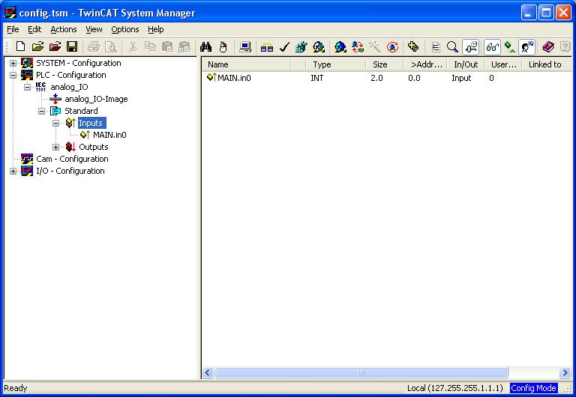Select the Outputs tree item label
Screen dimensions: 576x397
point(93,147)
